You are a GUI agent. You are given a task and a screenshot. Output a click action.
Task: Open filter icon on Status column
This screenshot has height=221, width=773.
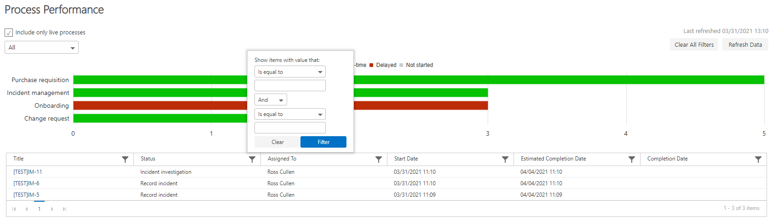(252, 159)
